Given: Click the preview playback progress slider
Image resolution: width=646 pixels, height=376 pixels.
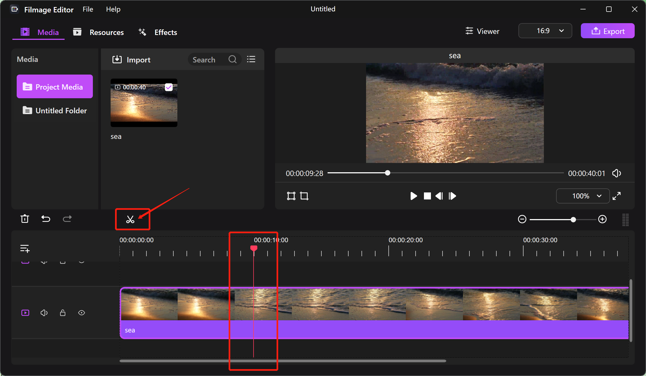Looking at the screenshot, I should (x=445, y=173).
